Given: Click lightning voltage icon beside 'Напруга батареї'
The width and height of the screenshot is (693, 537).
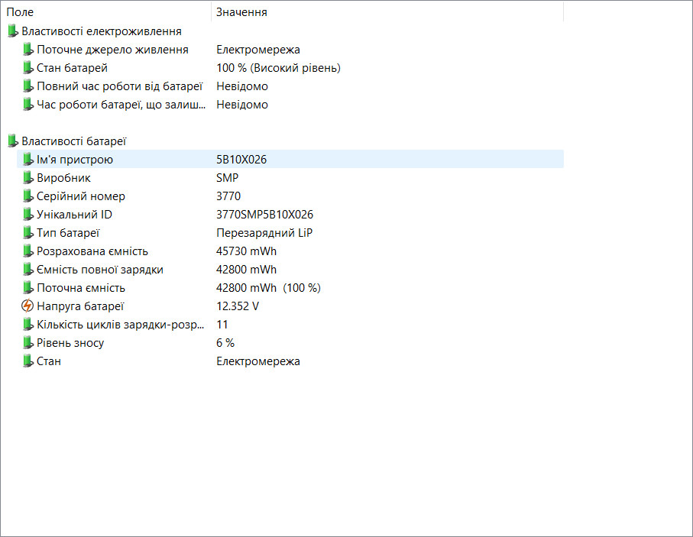Looking at the screenshot, I should 28,306.
